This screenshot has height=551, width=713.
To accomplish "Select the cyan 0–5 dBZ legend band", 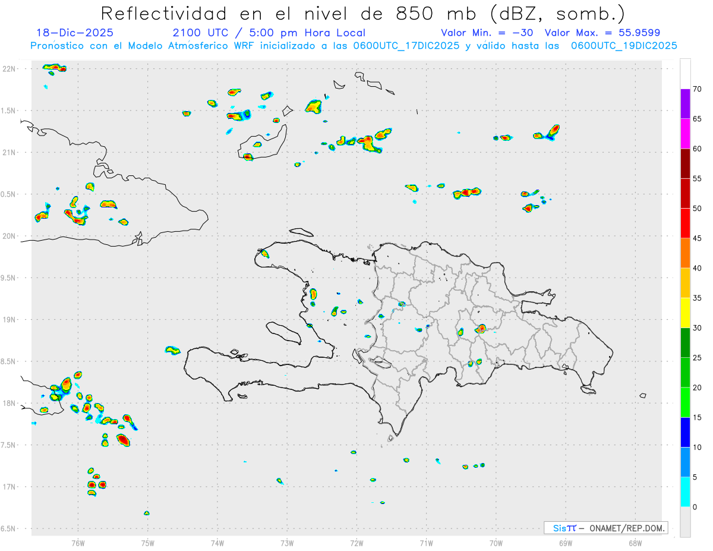I will click(x=685, y=492).
